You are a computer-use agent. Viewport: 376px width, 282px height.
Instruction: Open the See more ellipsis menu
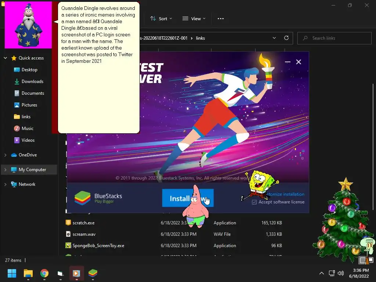point(221,18)
